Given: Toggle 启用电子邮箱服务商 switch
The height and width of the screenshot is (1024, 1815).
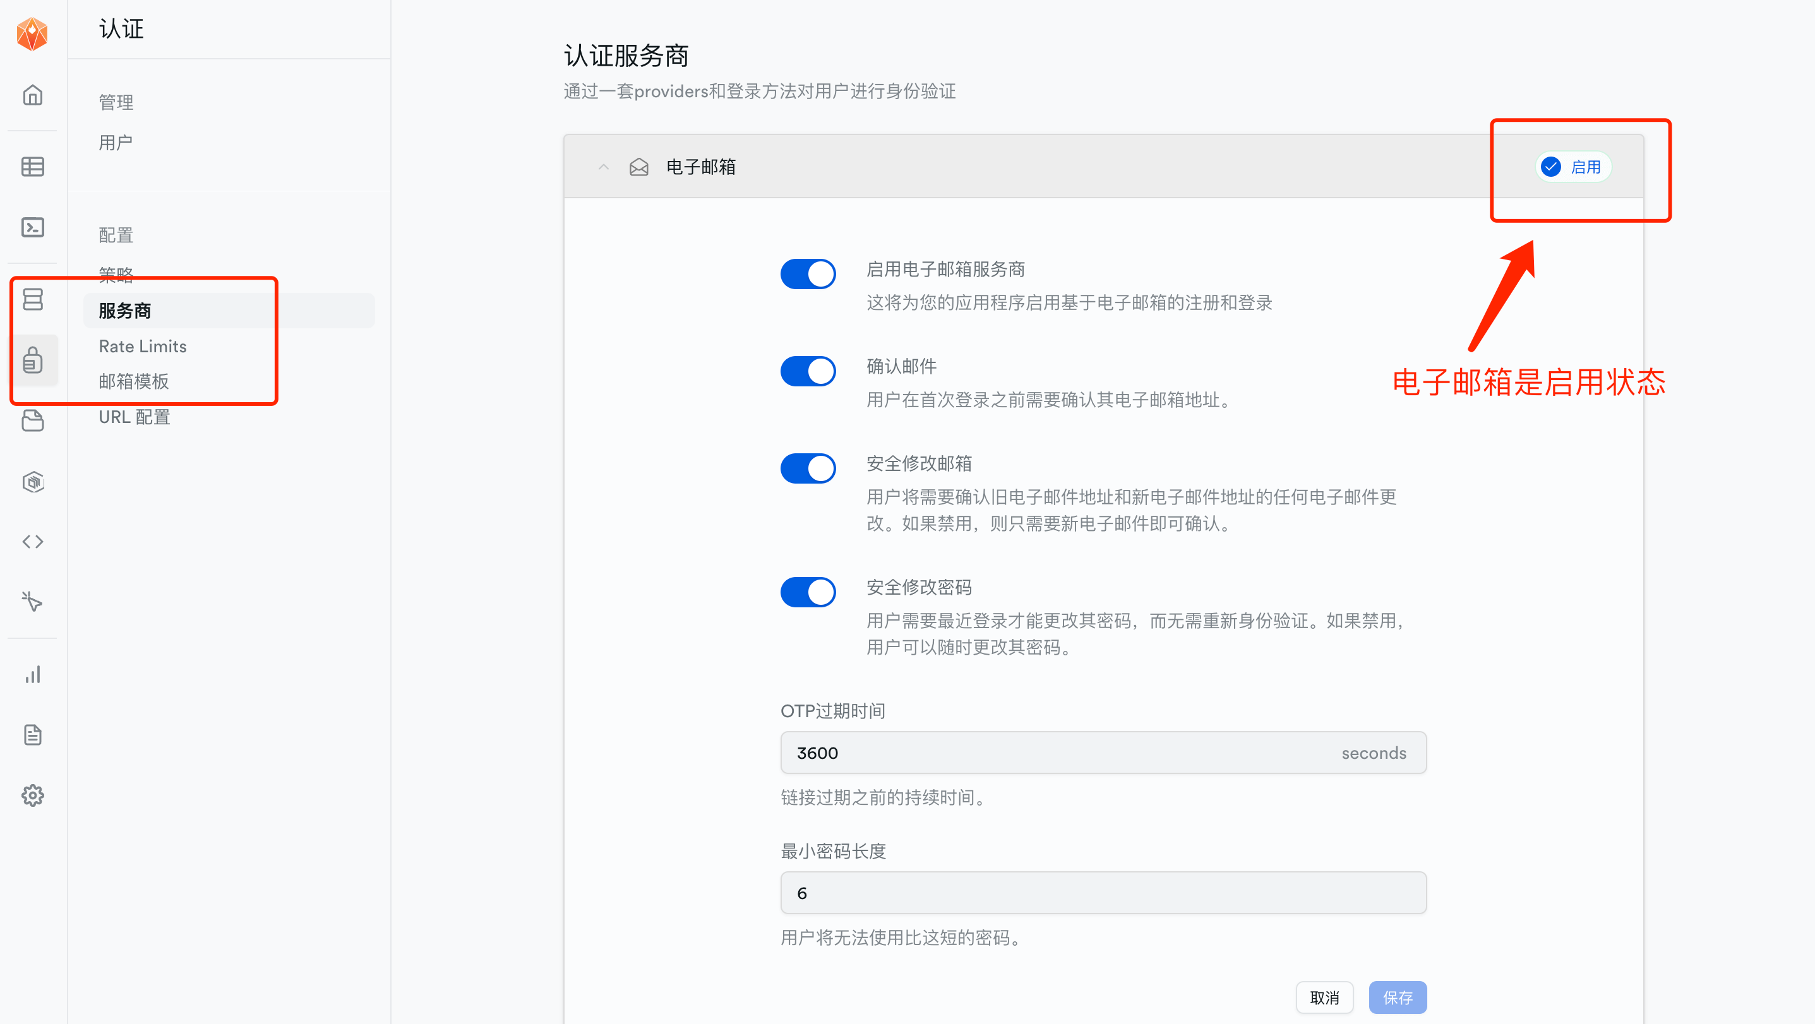Looking at the screenshot, I should click(x=808, y=274).
